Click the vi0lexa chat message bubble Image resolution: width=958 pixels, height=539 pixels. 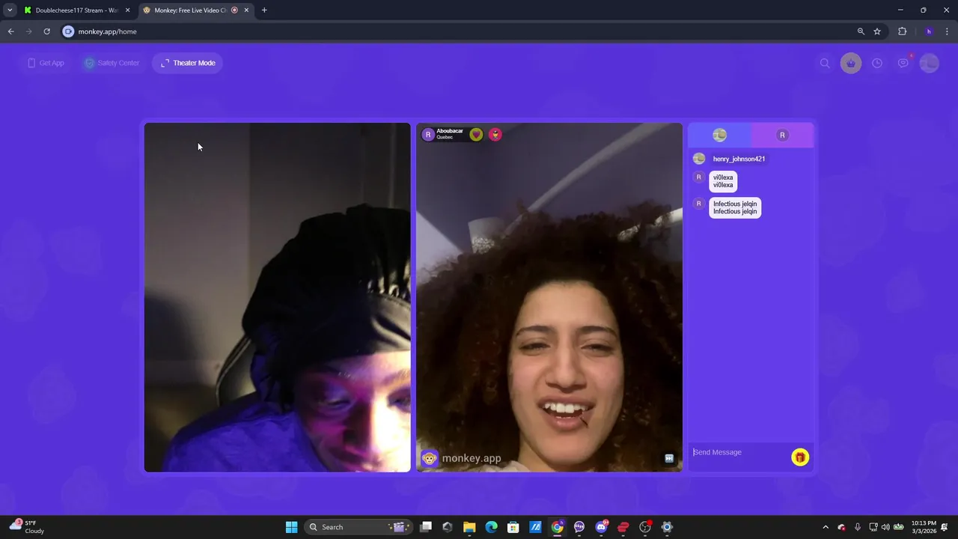click(723, 181)
